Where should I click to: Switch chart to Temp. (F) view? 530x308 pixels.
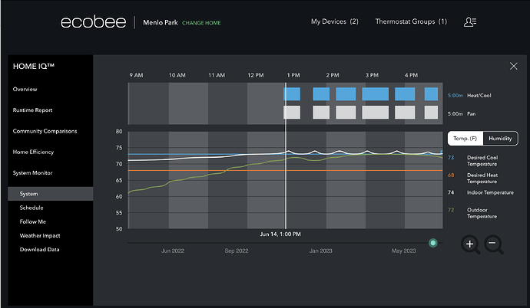[x=465, y=139]
